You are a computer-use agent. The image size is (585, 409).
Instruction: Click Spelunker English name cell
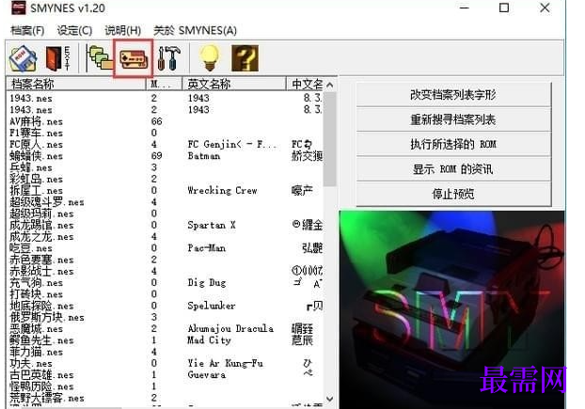coord(212,306)
